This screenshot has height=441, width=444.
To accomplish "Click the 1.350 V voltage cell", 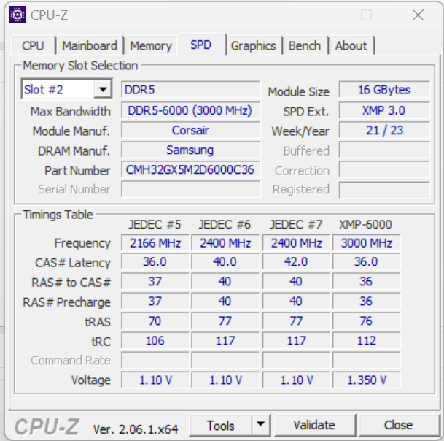I will tap(367, 380).
